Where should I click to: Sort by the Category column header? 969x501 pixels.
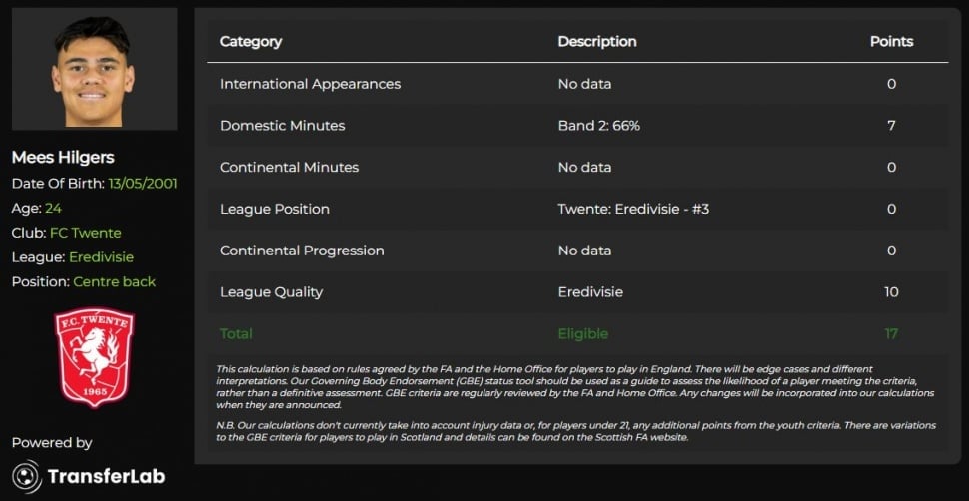251,41
